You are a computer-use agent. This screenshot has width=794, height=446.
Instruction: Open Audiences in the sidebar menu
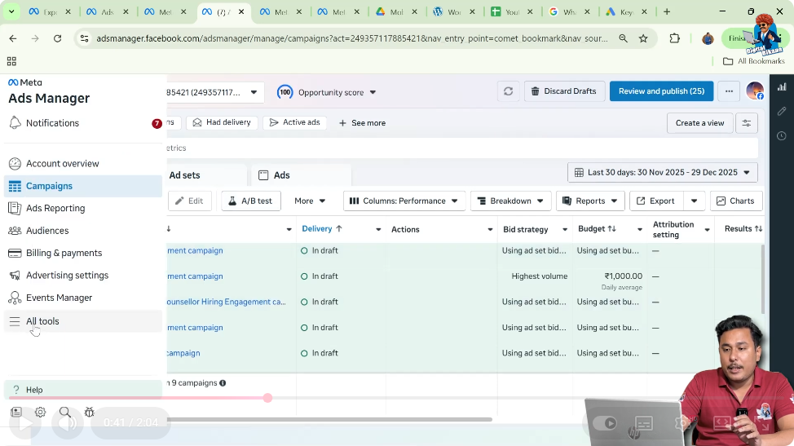[47, 231]
